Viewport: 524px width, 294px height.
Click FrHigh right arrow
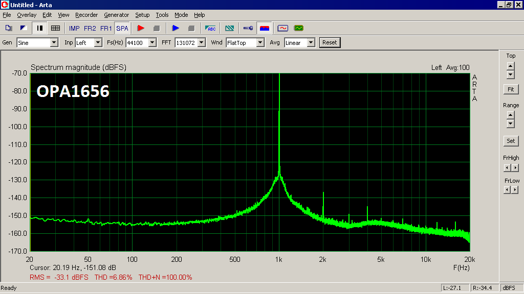click(x=515, y=167)
